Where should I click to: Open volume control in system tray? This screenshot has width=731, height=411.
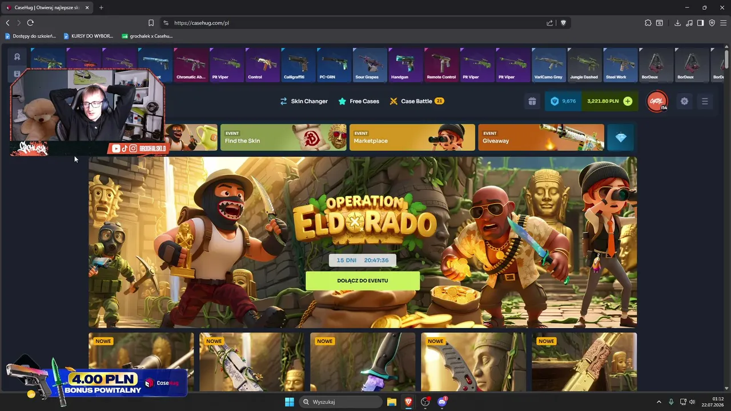pos(692,402)
